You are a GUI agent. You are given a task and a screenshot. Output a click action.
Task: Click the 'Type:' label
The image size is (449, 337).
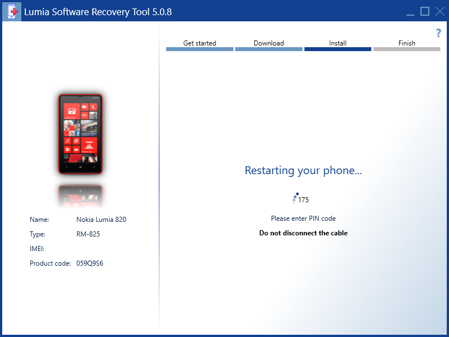click(37, 234)
